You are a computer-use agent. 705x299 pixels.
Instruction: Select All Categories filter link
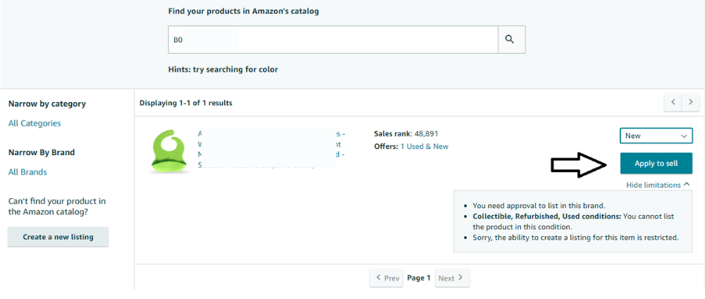click(35, 123)
